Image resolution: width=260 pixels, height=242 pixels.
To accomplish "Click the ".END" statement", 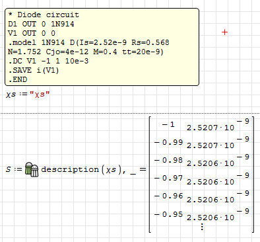I will 18,79.
